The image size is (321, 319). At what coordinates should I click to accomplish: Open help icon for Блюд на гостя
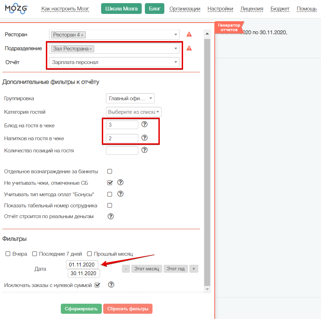[x=145, y=125]
